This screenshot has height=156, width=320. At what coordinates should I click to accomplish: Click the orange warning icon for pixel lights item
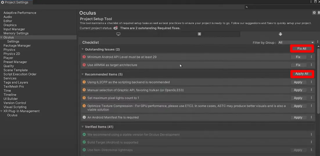[84, 98]
